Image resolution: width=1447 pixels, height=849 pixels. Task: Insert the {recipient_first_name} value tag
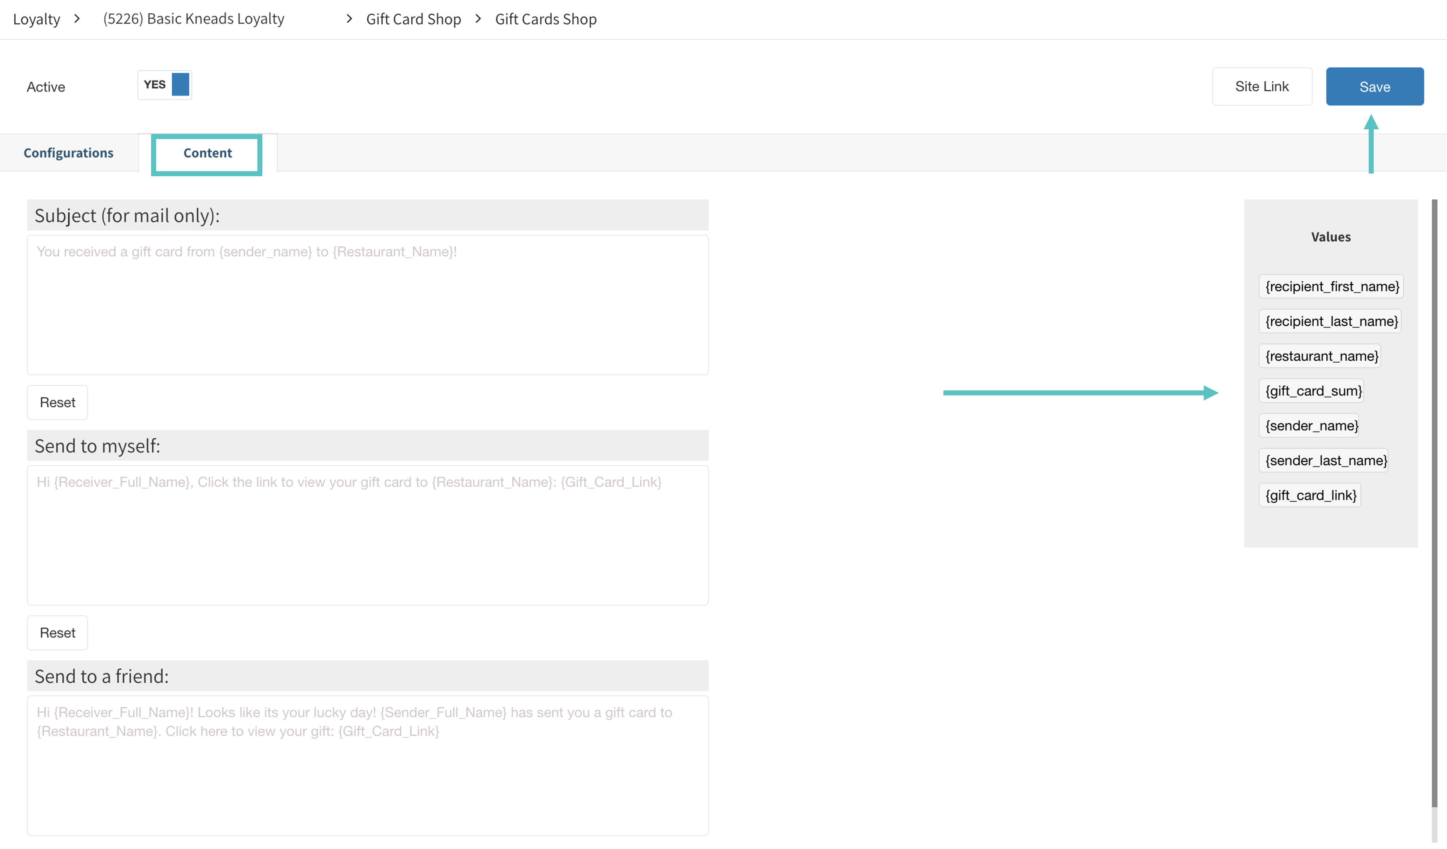[x=1331, y=286]
